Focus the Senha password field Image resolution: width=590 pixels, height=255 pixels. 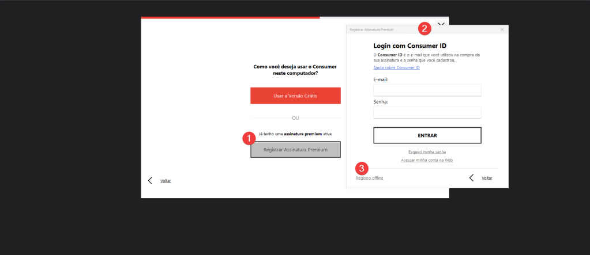pos(427,112)
